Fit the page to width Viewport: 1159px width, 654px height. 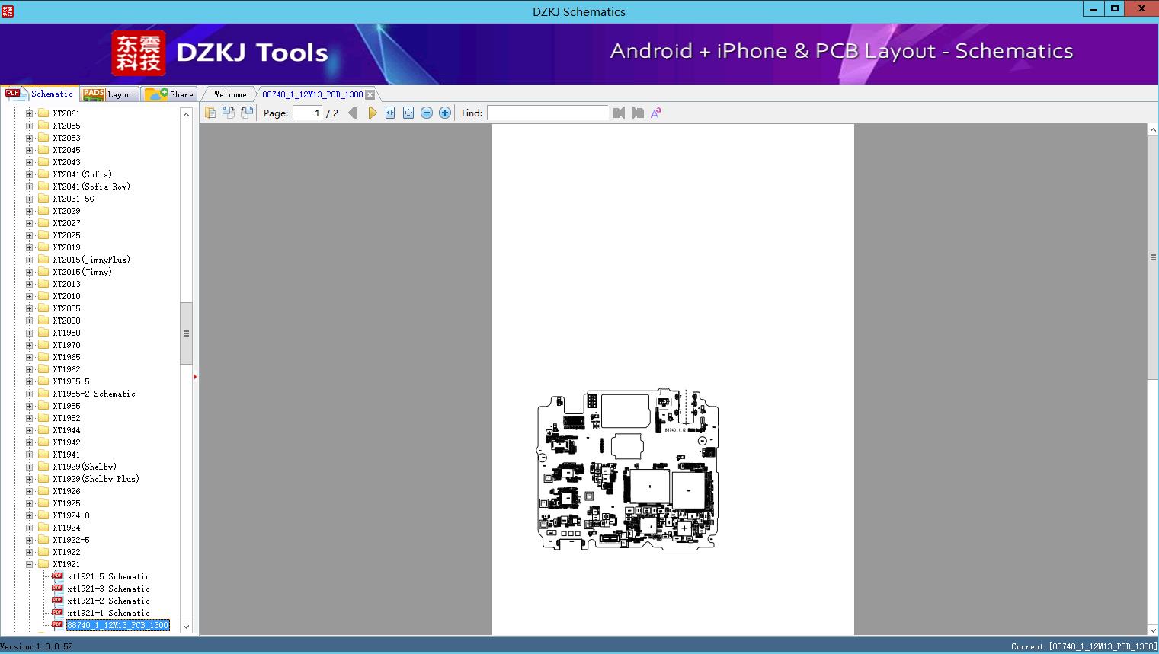[390, 113]
